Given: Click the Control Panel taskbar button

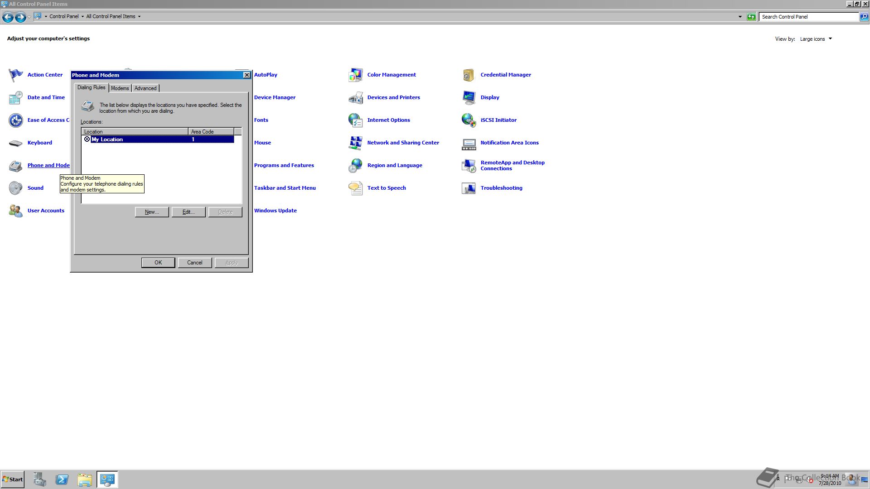Looking at the screenshot, I should 107,479.
